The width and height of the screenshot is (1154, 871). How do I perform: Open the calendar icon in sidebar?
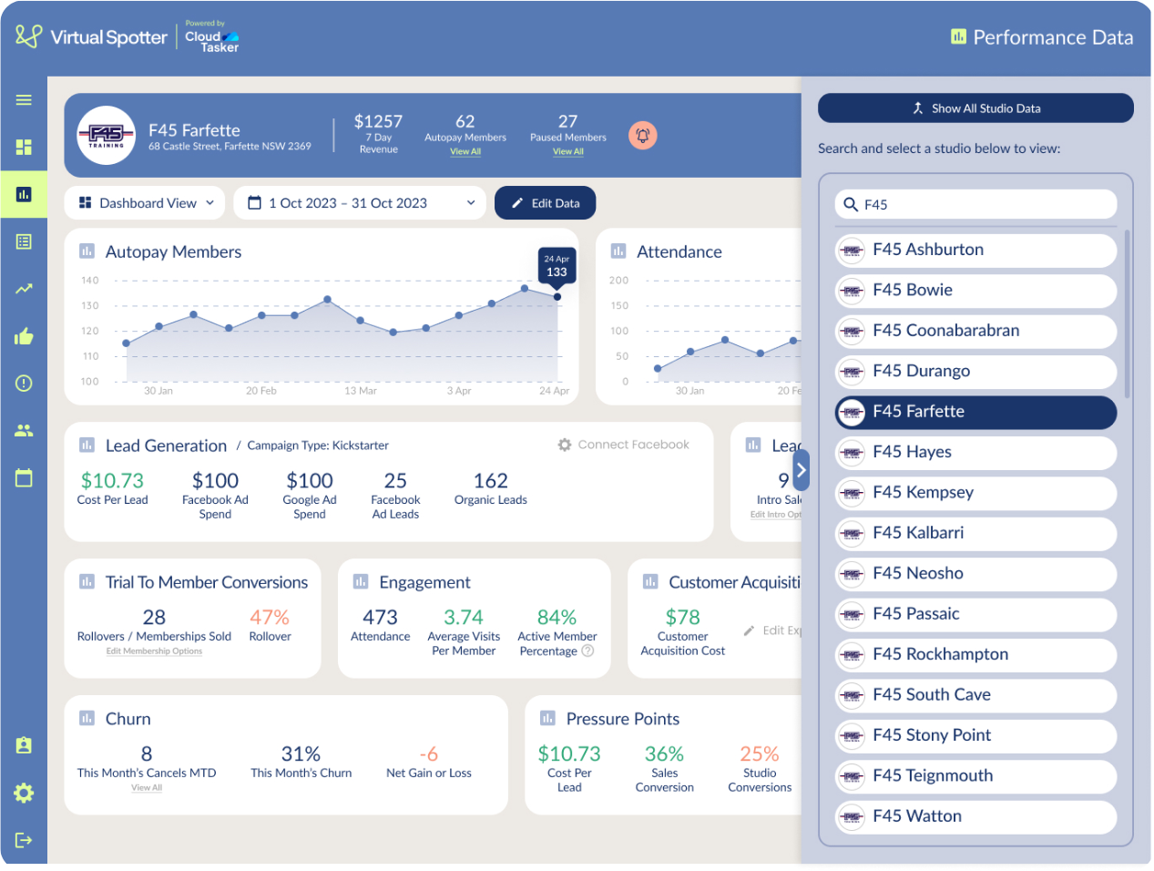click(24, 477)
